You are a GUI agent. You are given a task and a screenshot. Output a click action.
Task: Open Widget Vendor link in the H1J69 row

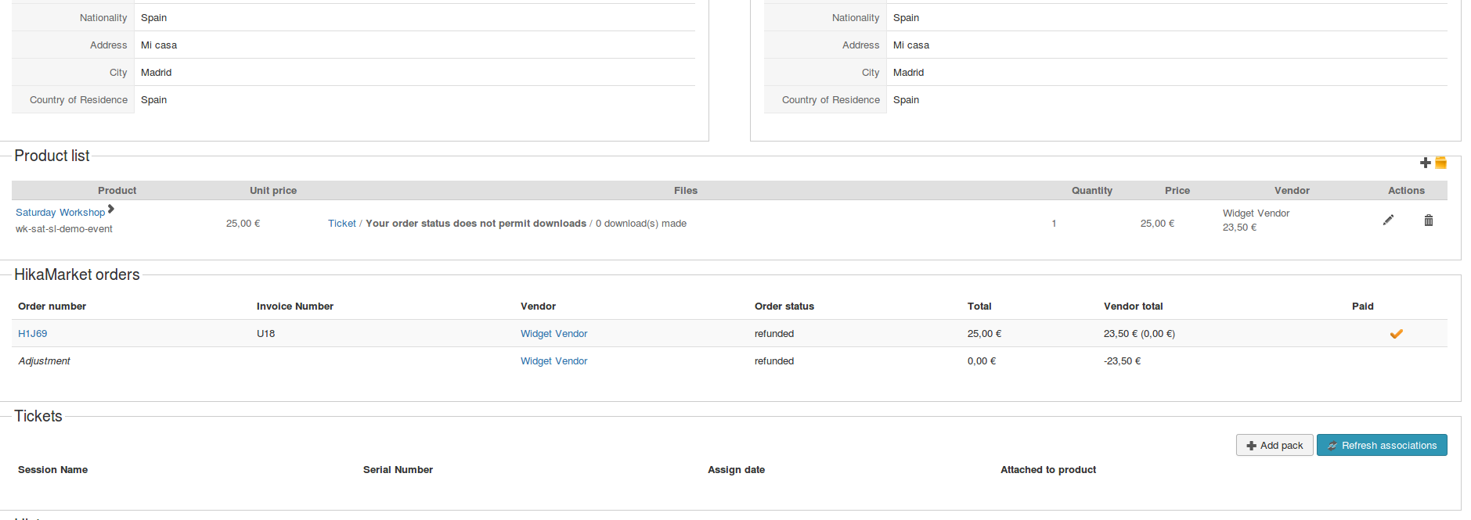click(x=553, y=334)
